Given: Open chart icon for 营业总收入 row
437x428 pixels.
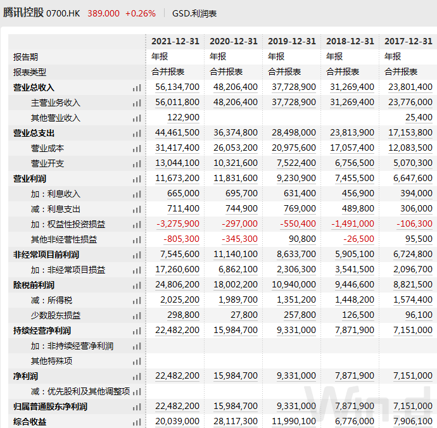Looking at the screenshot, I should pyautogui.click(x=137, y=88).
